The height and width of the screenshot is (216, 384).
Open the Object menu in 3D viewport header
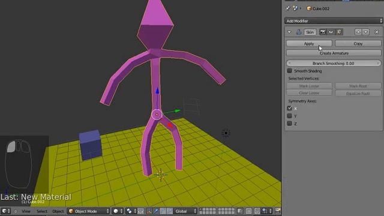(x=58, y=211)
